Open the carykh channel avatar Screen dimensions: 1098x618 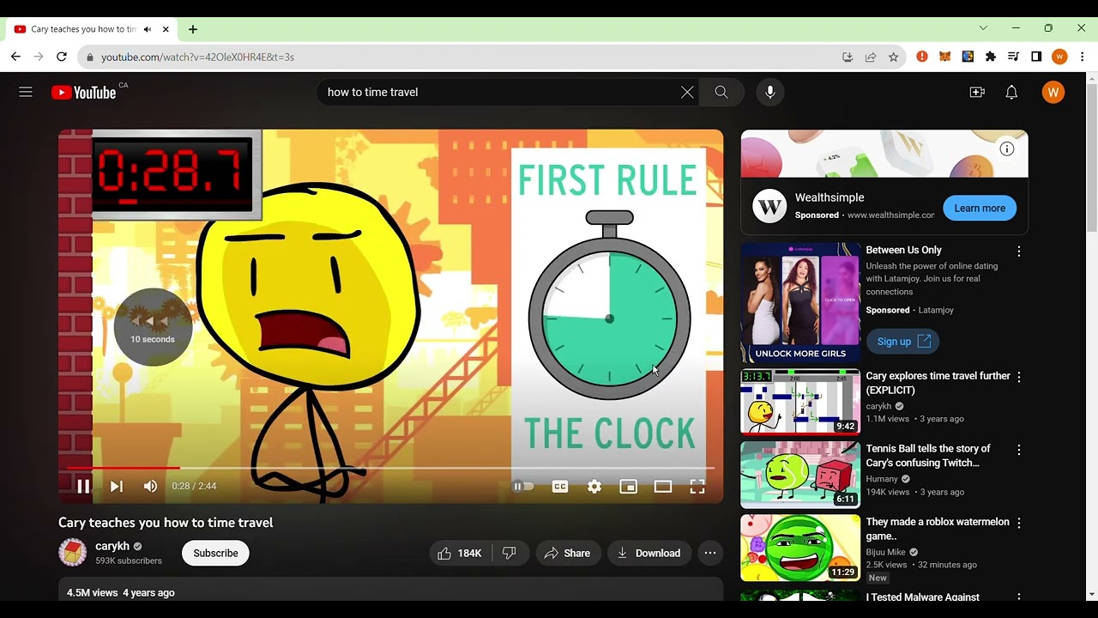[73, 553]
